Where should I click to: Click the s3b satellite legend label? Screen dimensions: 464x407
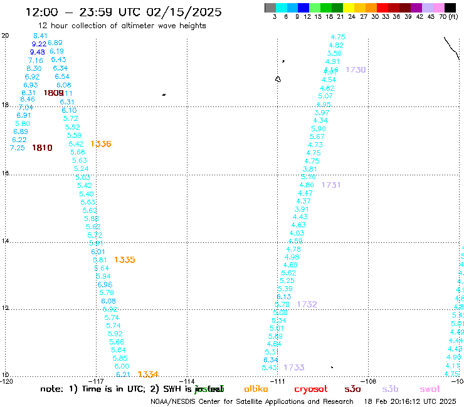tap(390, 389)
